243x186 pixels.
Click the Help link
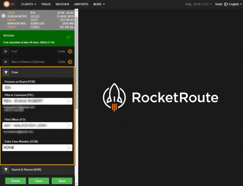point(188,4)
